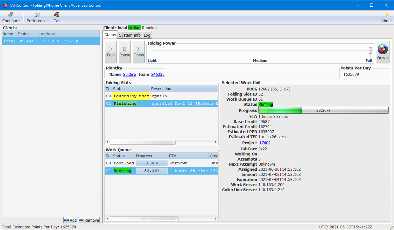Sort work queue by ETA header
The image size is (394, 230).
pyautogui.click(x=188, y=156)
